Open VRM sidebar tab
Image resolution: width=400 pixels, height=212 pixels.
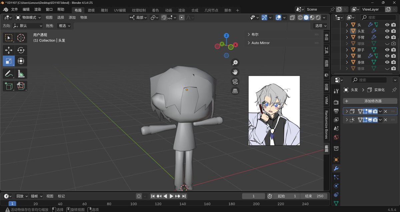(327, 100)
